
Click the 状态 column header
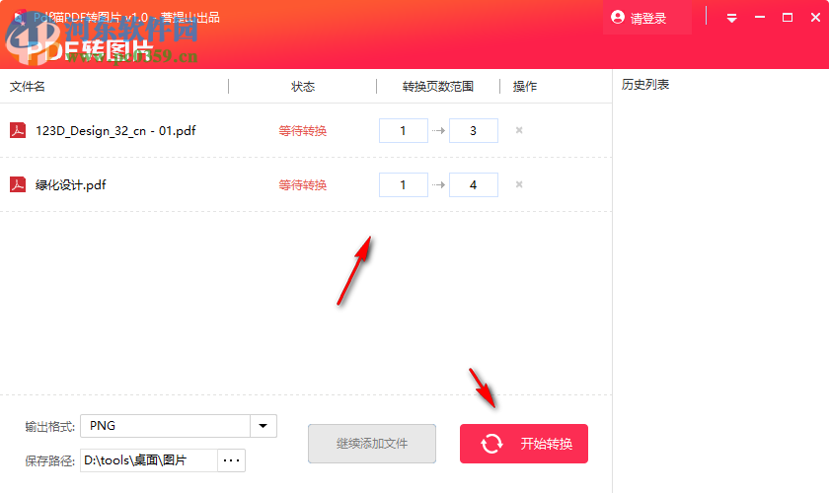point(303,87)
